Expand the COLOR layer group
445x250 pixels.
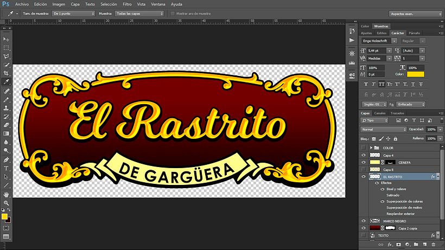point(371,148)
